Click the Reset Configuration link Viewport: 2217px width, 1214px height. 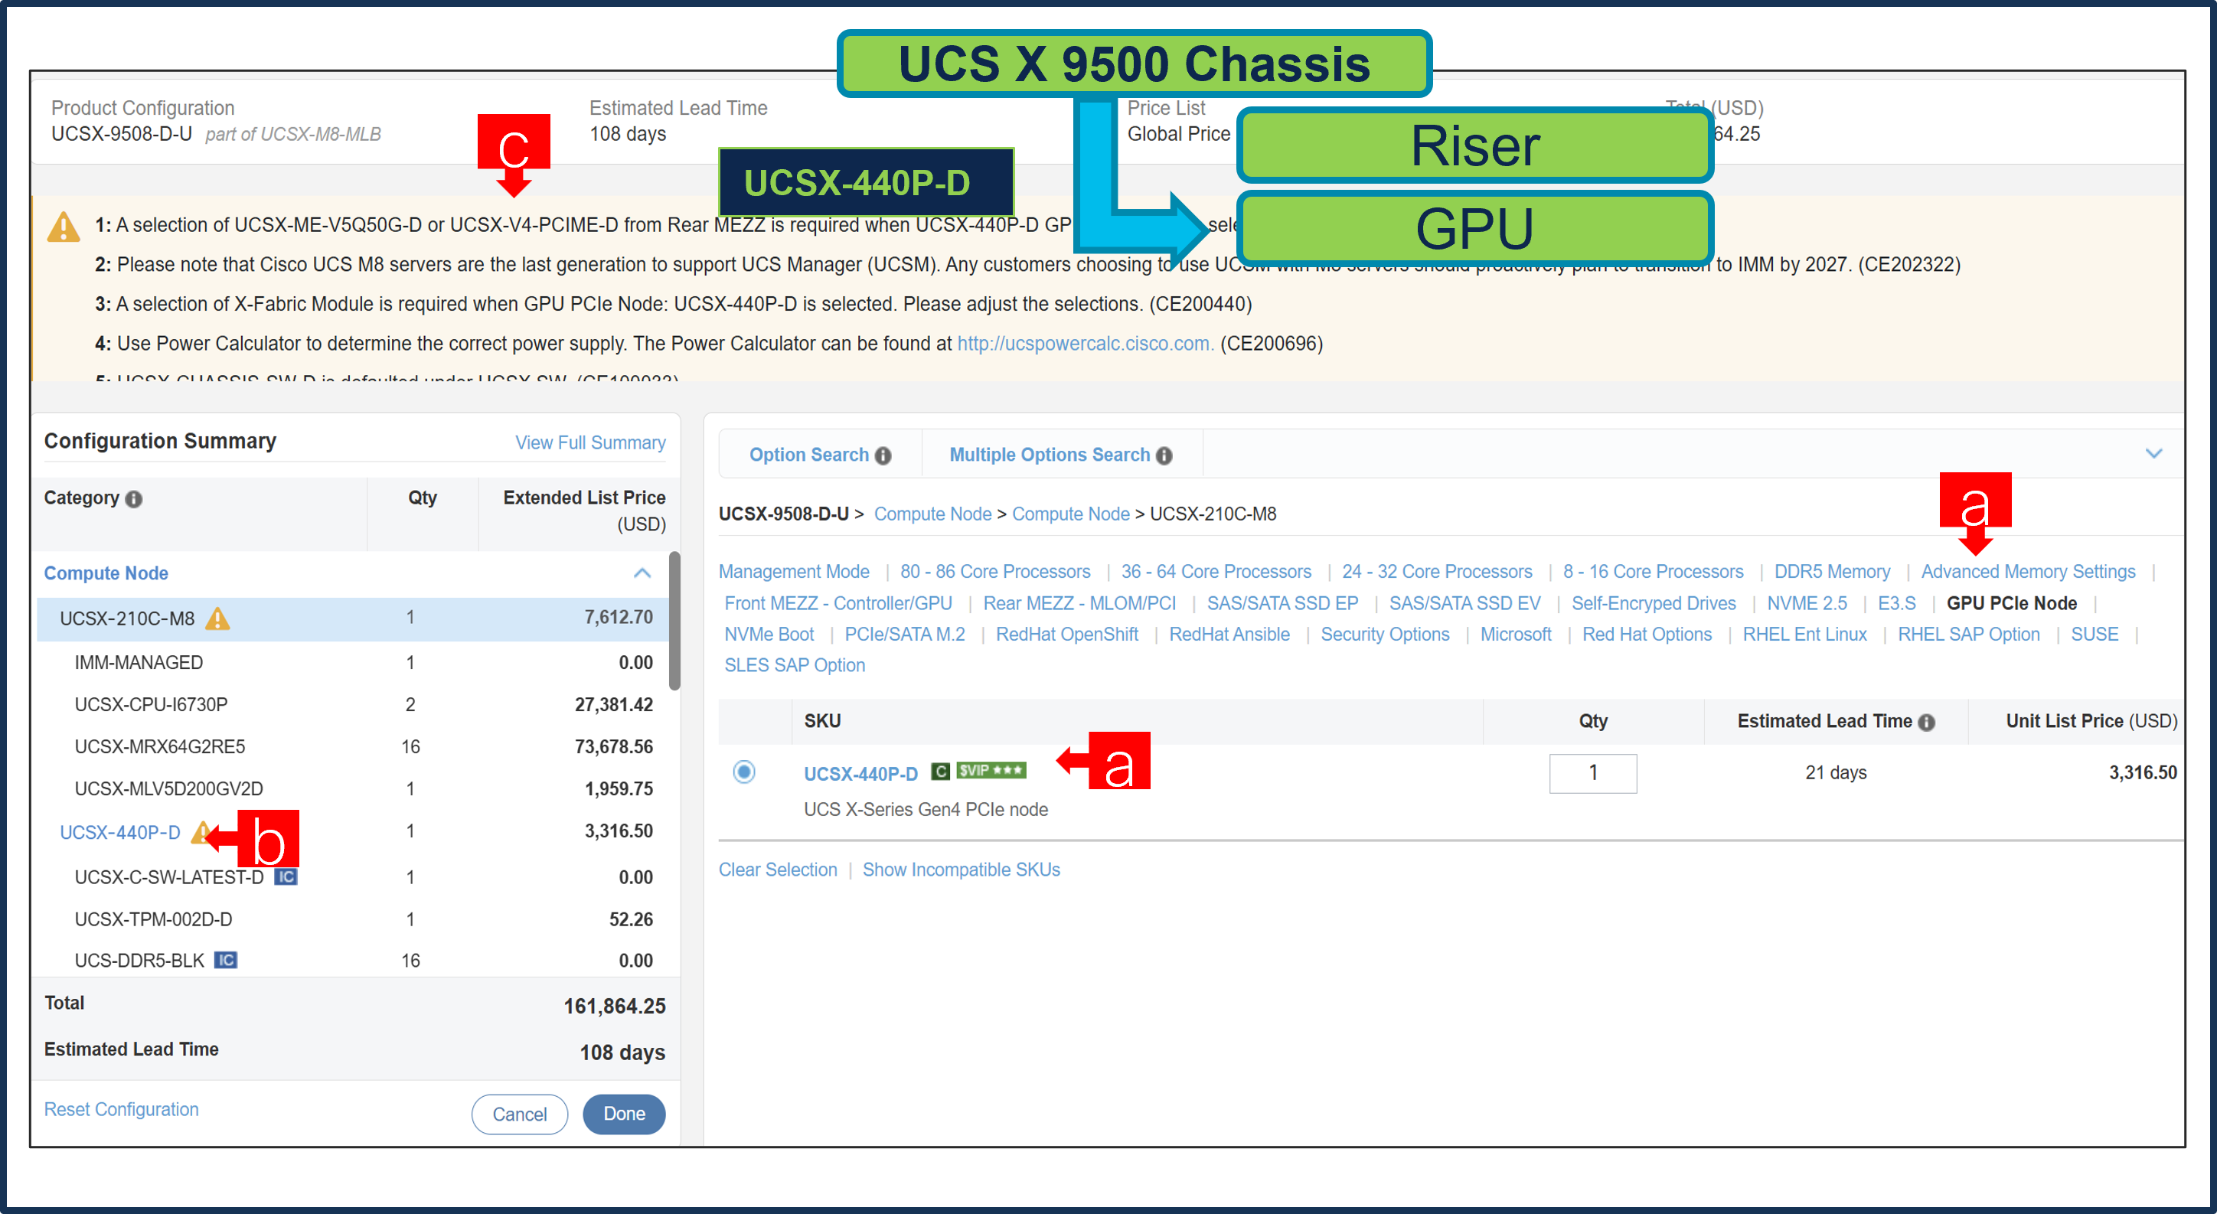[x=122, y=1109]
